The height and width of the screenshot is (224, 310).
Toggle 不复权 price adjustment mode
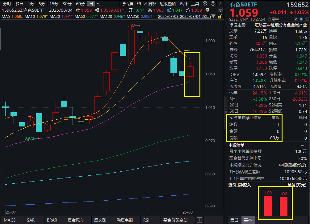pyautogui.click(x=149, y=3)
